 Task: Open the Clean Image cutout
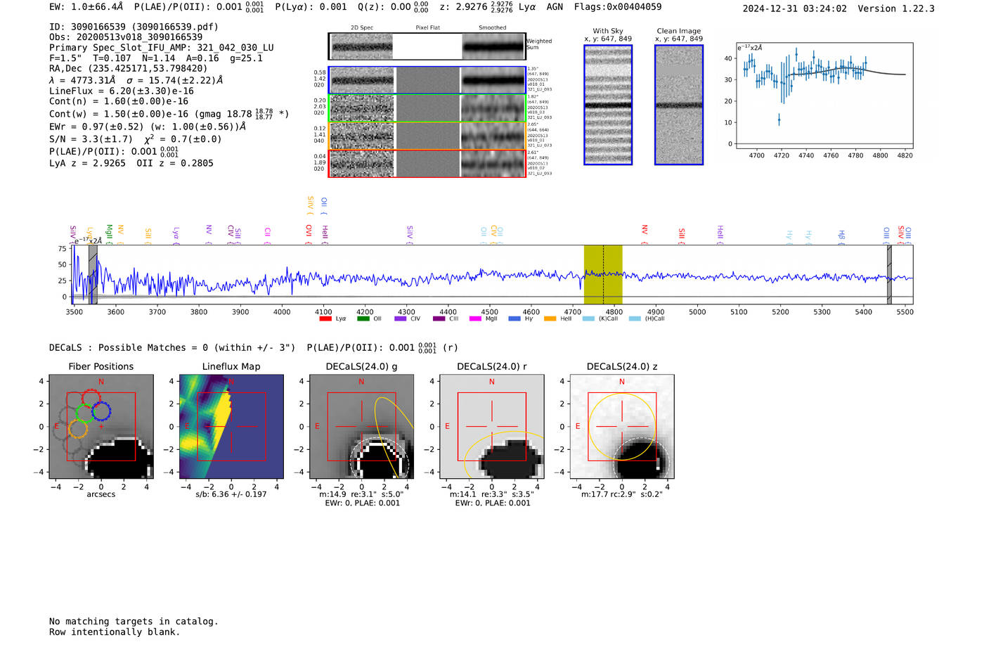[x=679, y=105]
